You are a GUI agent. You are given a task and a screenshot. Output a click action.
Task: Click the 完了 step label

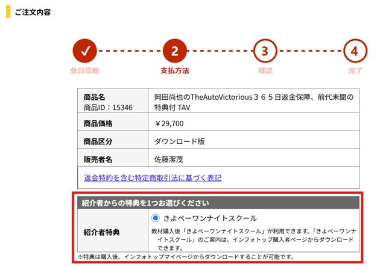pyautogui.click(x=355, y=71)
